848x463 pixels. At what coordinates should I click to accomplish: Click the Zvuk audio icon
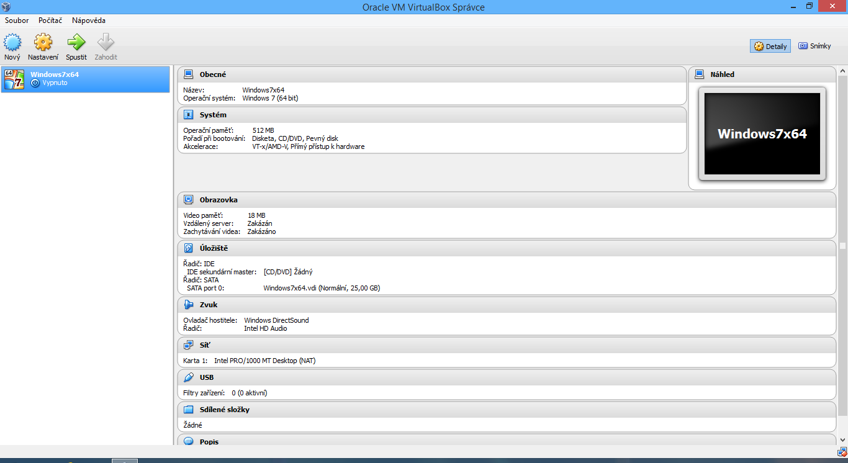point(188,305)
